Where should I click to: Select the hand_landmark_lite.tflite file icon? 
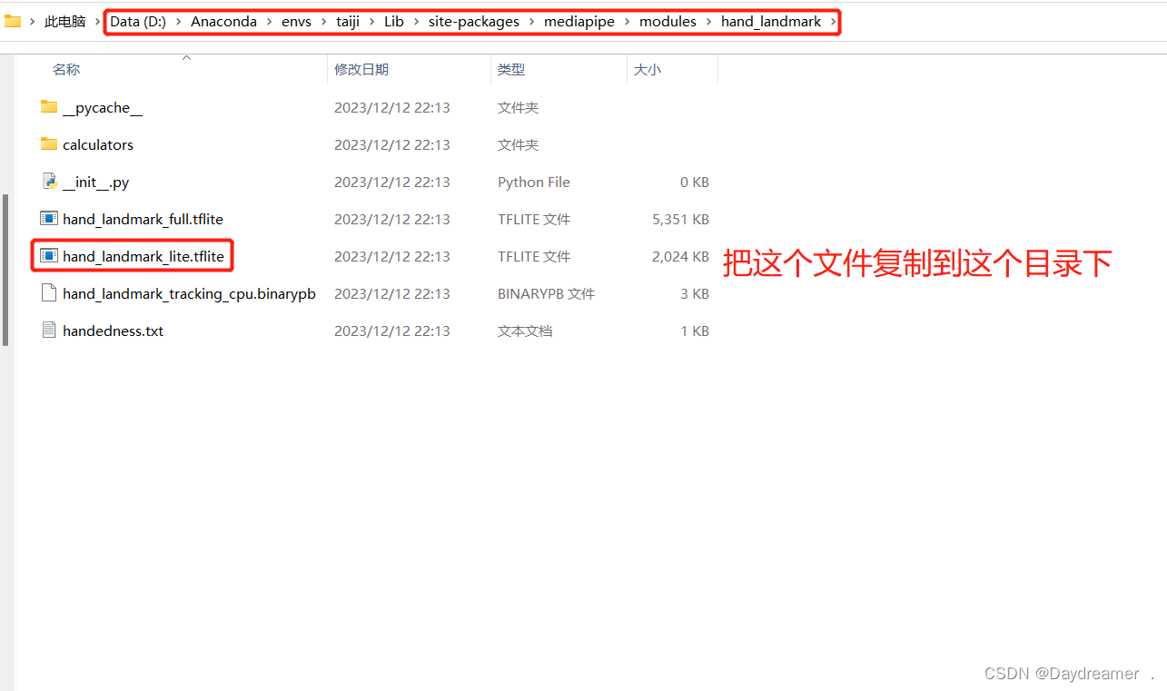[49, 256]
